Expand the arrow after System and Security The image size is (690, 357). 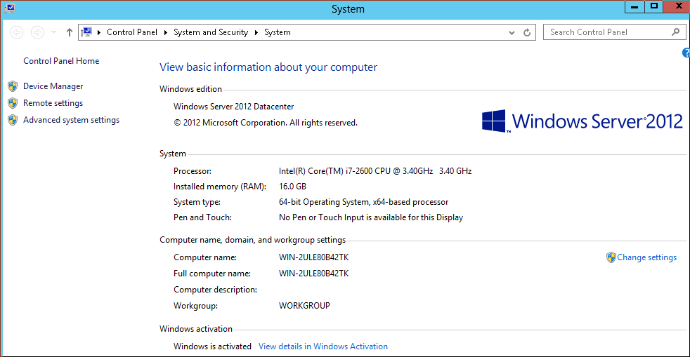[256, 32]
